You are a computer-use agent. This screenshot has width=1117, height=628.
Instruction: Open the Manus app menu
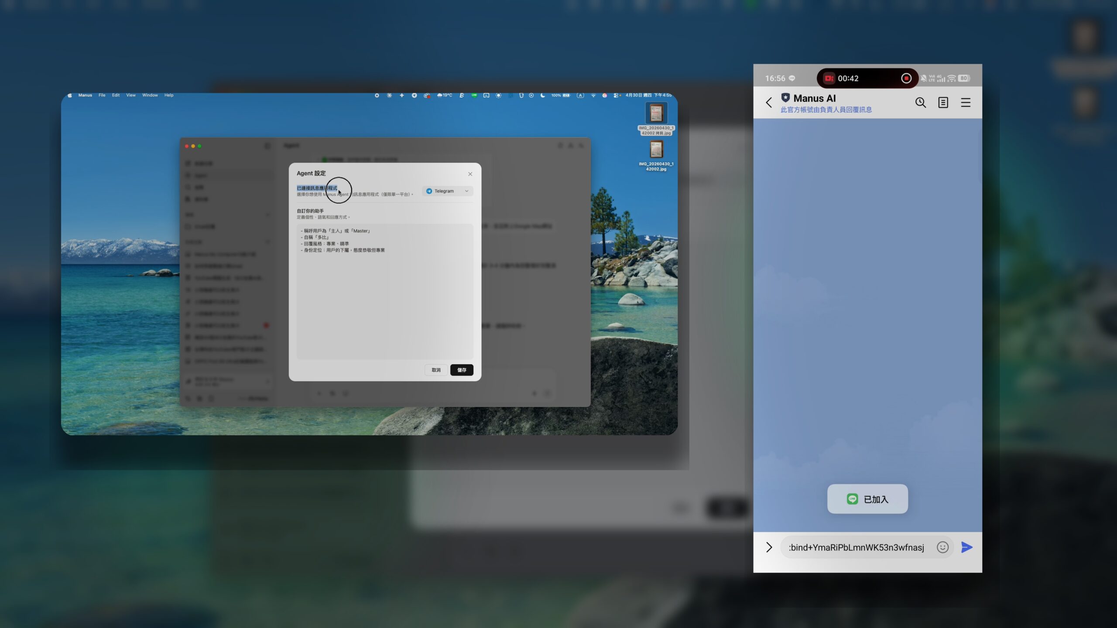pos(85,95)
